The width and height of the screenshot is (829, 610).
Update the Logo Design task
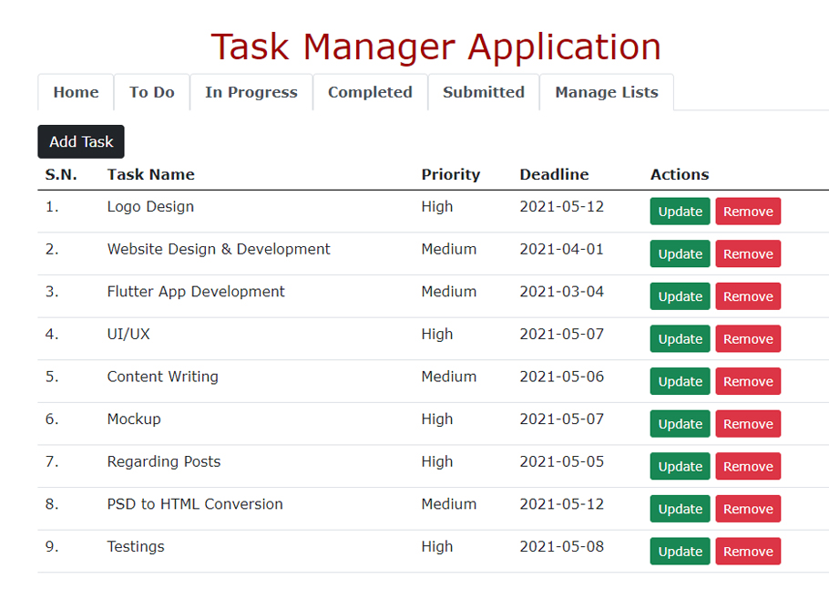pyautogui.click(x=680, y=211)
